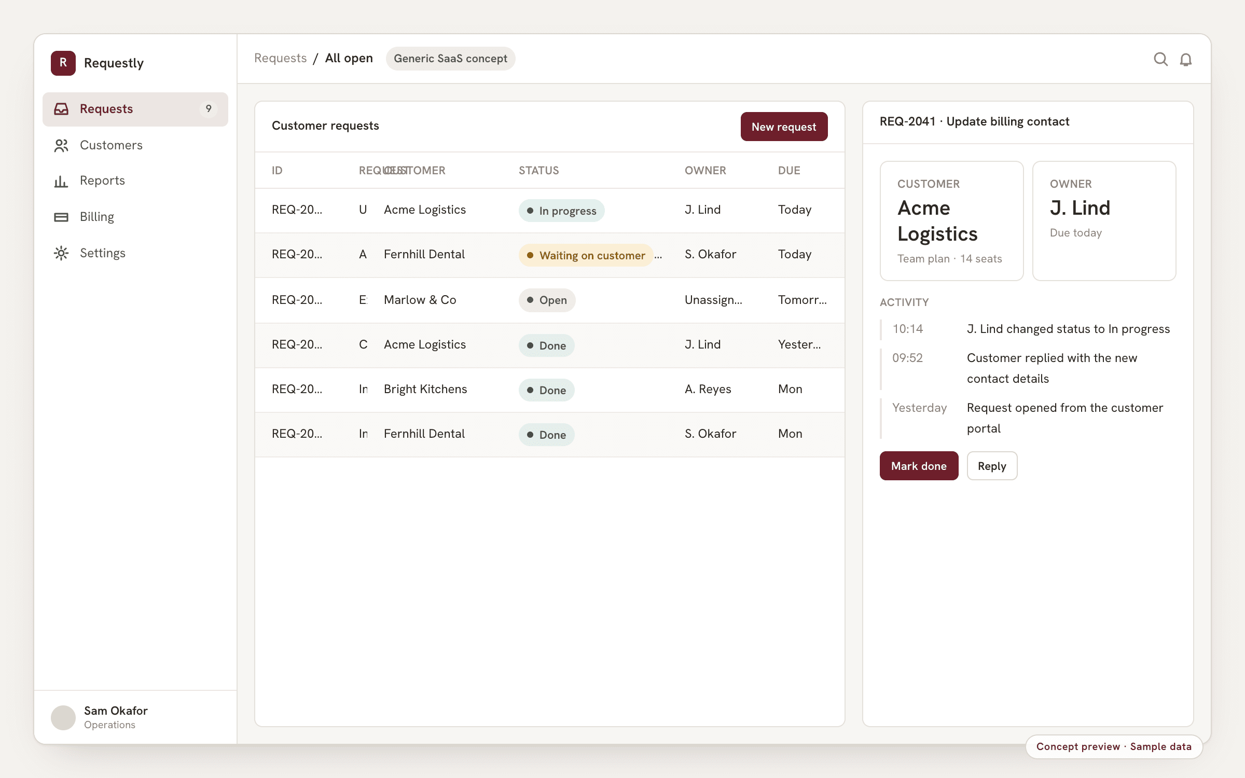Open Settings page
The width and height of the screenshot is (1245, 778).
tap(135, 253)
